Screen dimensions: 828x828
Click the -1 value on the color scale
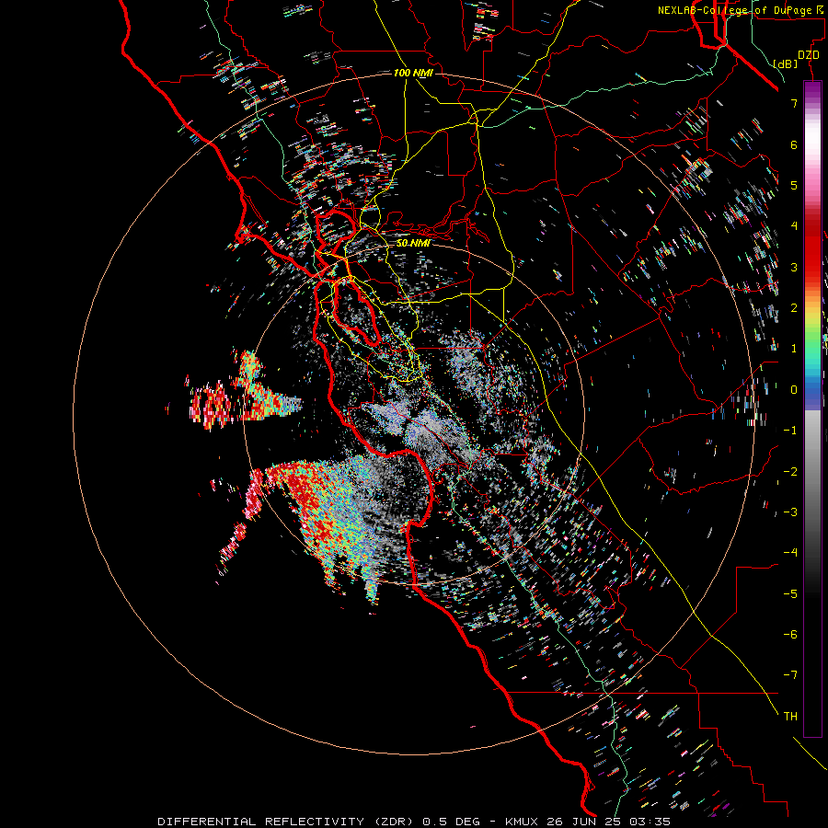point(790,431)
